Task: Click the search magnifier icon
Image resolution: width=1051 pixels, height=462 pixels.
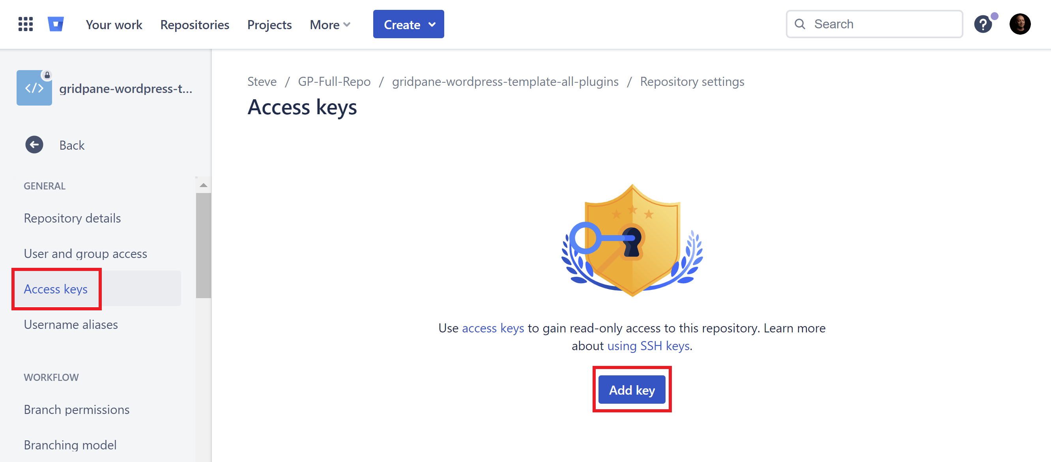Action: pos(800,24)
